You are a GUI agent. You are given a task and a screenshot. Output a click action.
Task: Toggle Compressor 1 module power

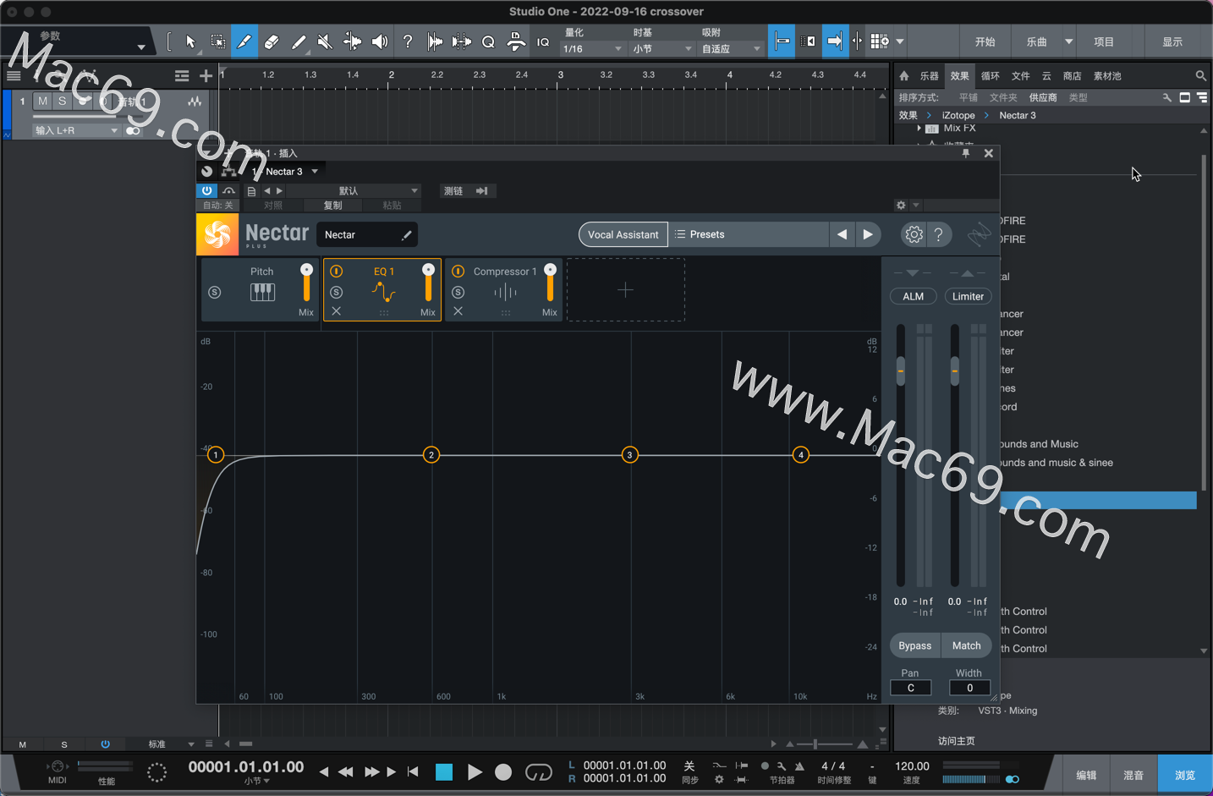tap(458, 272)
